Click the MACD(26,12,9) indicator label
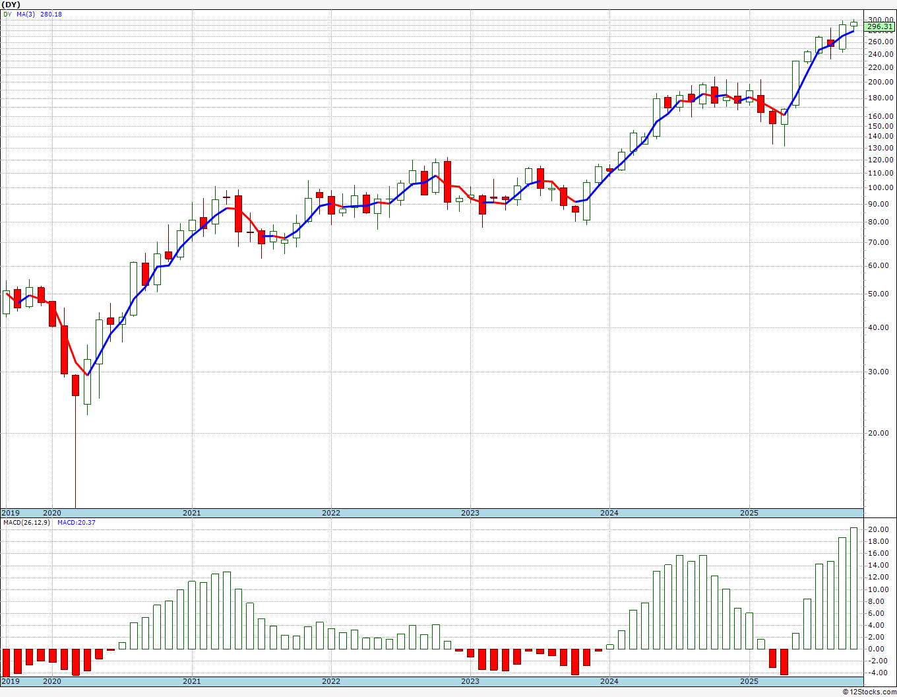This screenshot has height=697, width=897. click(26, 523)
